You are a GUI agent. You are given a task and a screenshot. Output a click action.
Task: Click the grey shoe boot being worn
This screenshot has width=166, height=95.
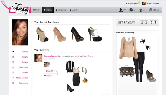pos(151,76)
